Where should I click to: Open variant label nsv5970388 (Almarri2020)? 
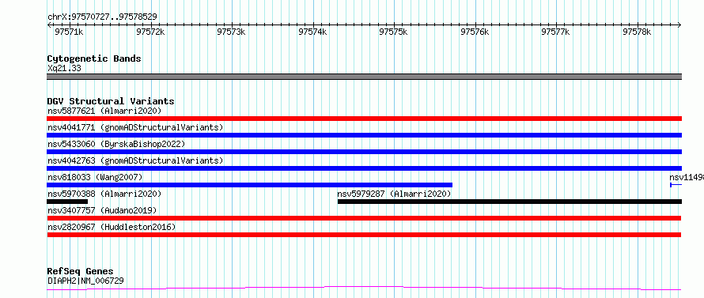click(104, 194)
